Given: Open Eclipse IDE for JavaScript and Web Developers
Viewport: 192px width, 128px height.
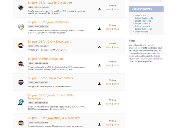Looking at the screenshot, I should point(50,97).
